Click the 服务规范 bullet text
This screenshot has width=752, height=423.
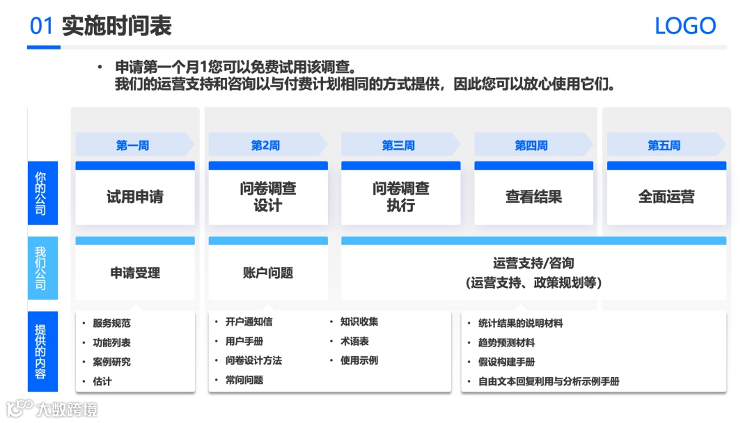pyautogui.click(x=111, y=324)
